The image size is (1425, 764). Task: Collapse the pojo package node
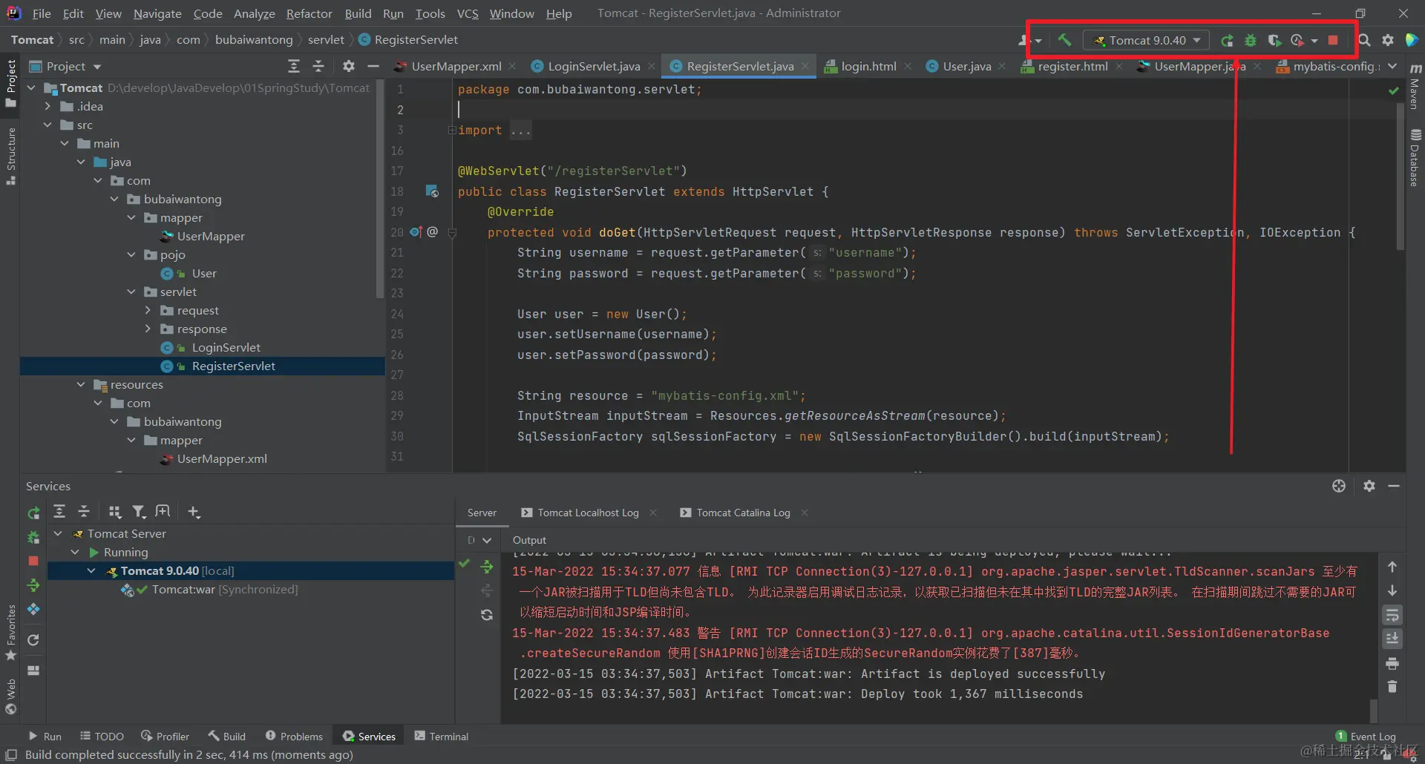pyautogui.click(x=131, y=254)
